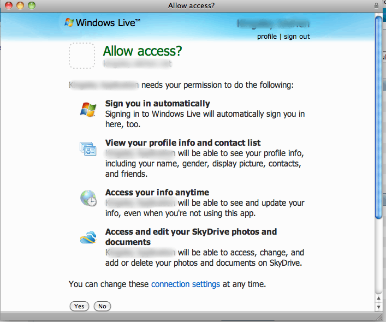This screenshot has width=386, height=322.
Task: Click the red close window button
Action: coord(9,5)
